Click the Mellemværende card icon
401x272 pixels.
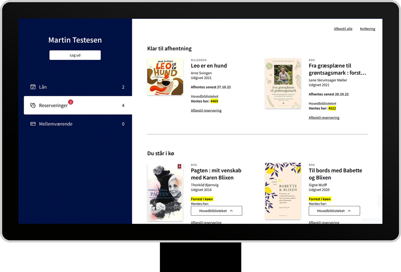pyautogui.click(x=33, y=124)
